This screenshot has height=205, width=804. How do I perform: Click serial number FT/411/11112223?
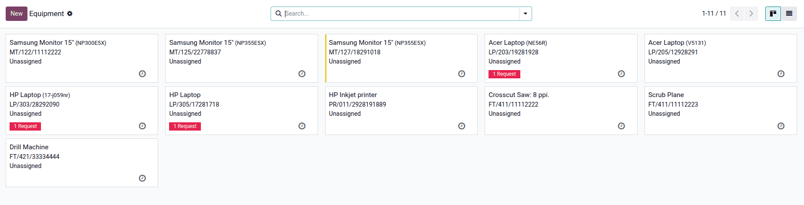673,104
